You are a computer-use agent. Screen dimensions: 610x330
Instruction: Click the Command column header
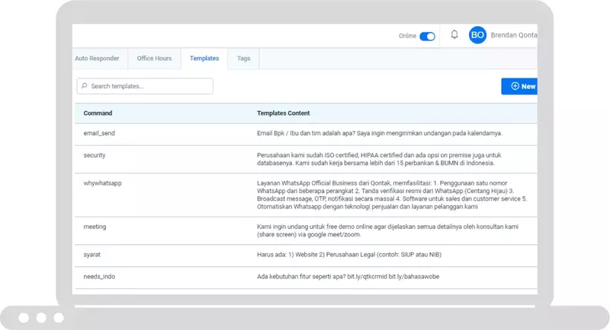(98, 113)
